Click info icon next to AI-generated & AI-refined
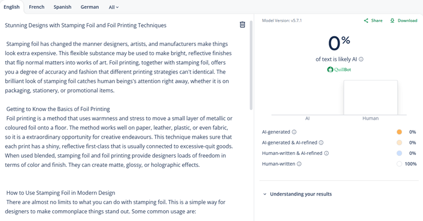 (321, 142)
